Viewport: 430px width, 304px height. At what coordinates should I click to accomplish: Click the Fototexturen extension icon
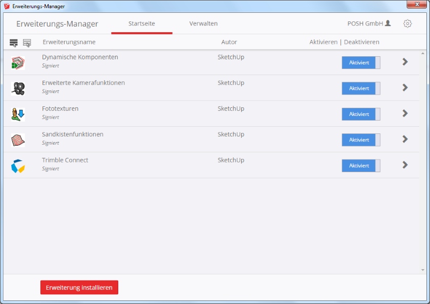[18, 114]
